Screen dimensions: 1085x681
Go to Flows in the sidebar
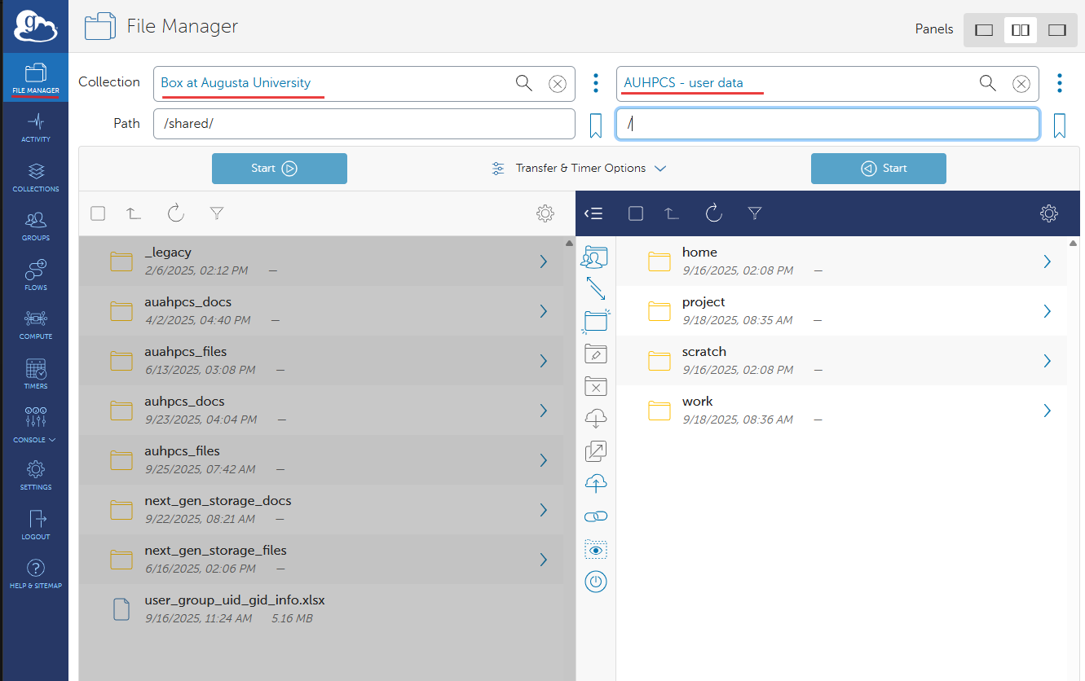(35, 276)
